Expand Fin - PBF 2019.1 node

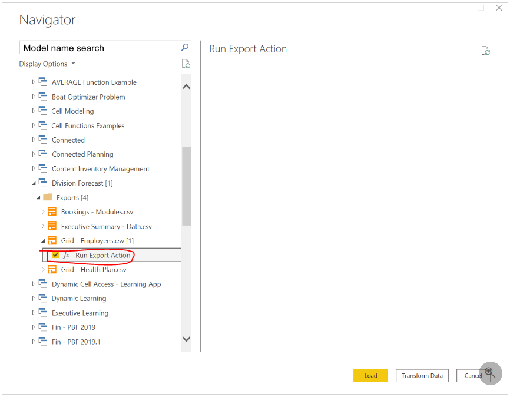click(33, 342)
